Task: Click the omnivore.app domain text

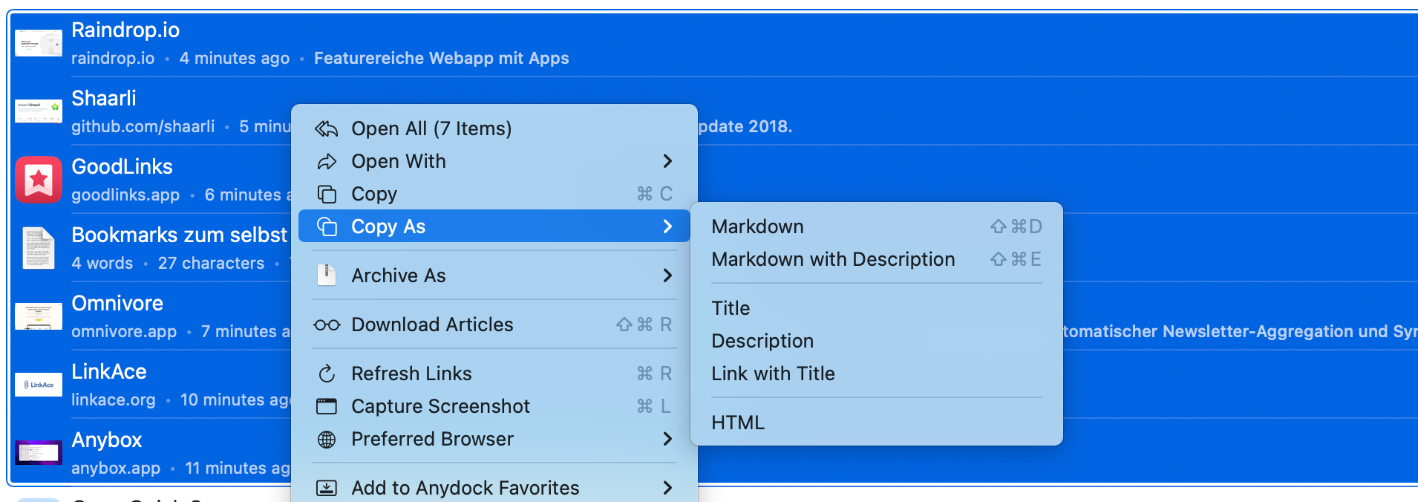Action: 124,331
